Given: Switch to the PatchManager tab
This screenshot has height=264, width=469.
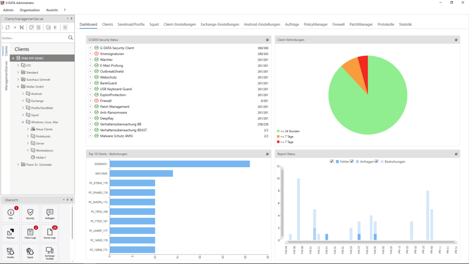Looking at the screenshot, I should pyautogui.click(x=361, y=25).
